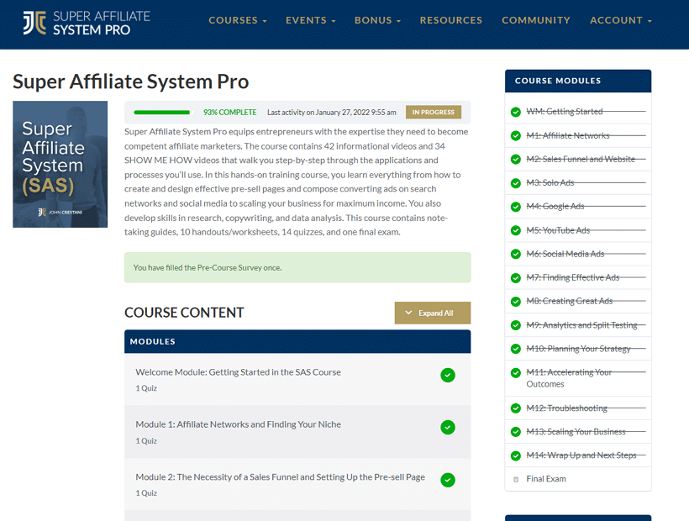Image resolution: width=689 pixels, height=521 pixels.
Task: Open M3: Solo Ads module
Action: coord(550,182)
